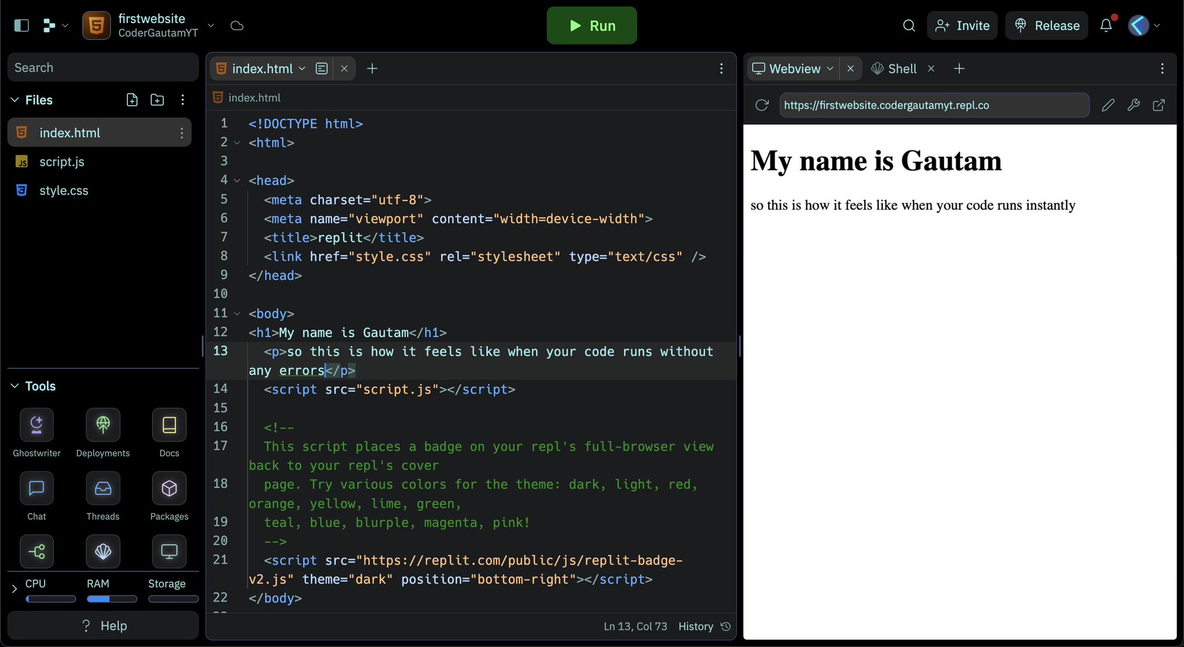The width and height of the screenshot is (1184, 647).
Task: Expand the resources CPU RAM Storage panel
Action: pyautogui.click(x=14, y=589)
